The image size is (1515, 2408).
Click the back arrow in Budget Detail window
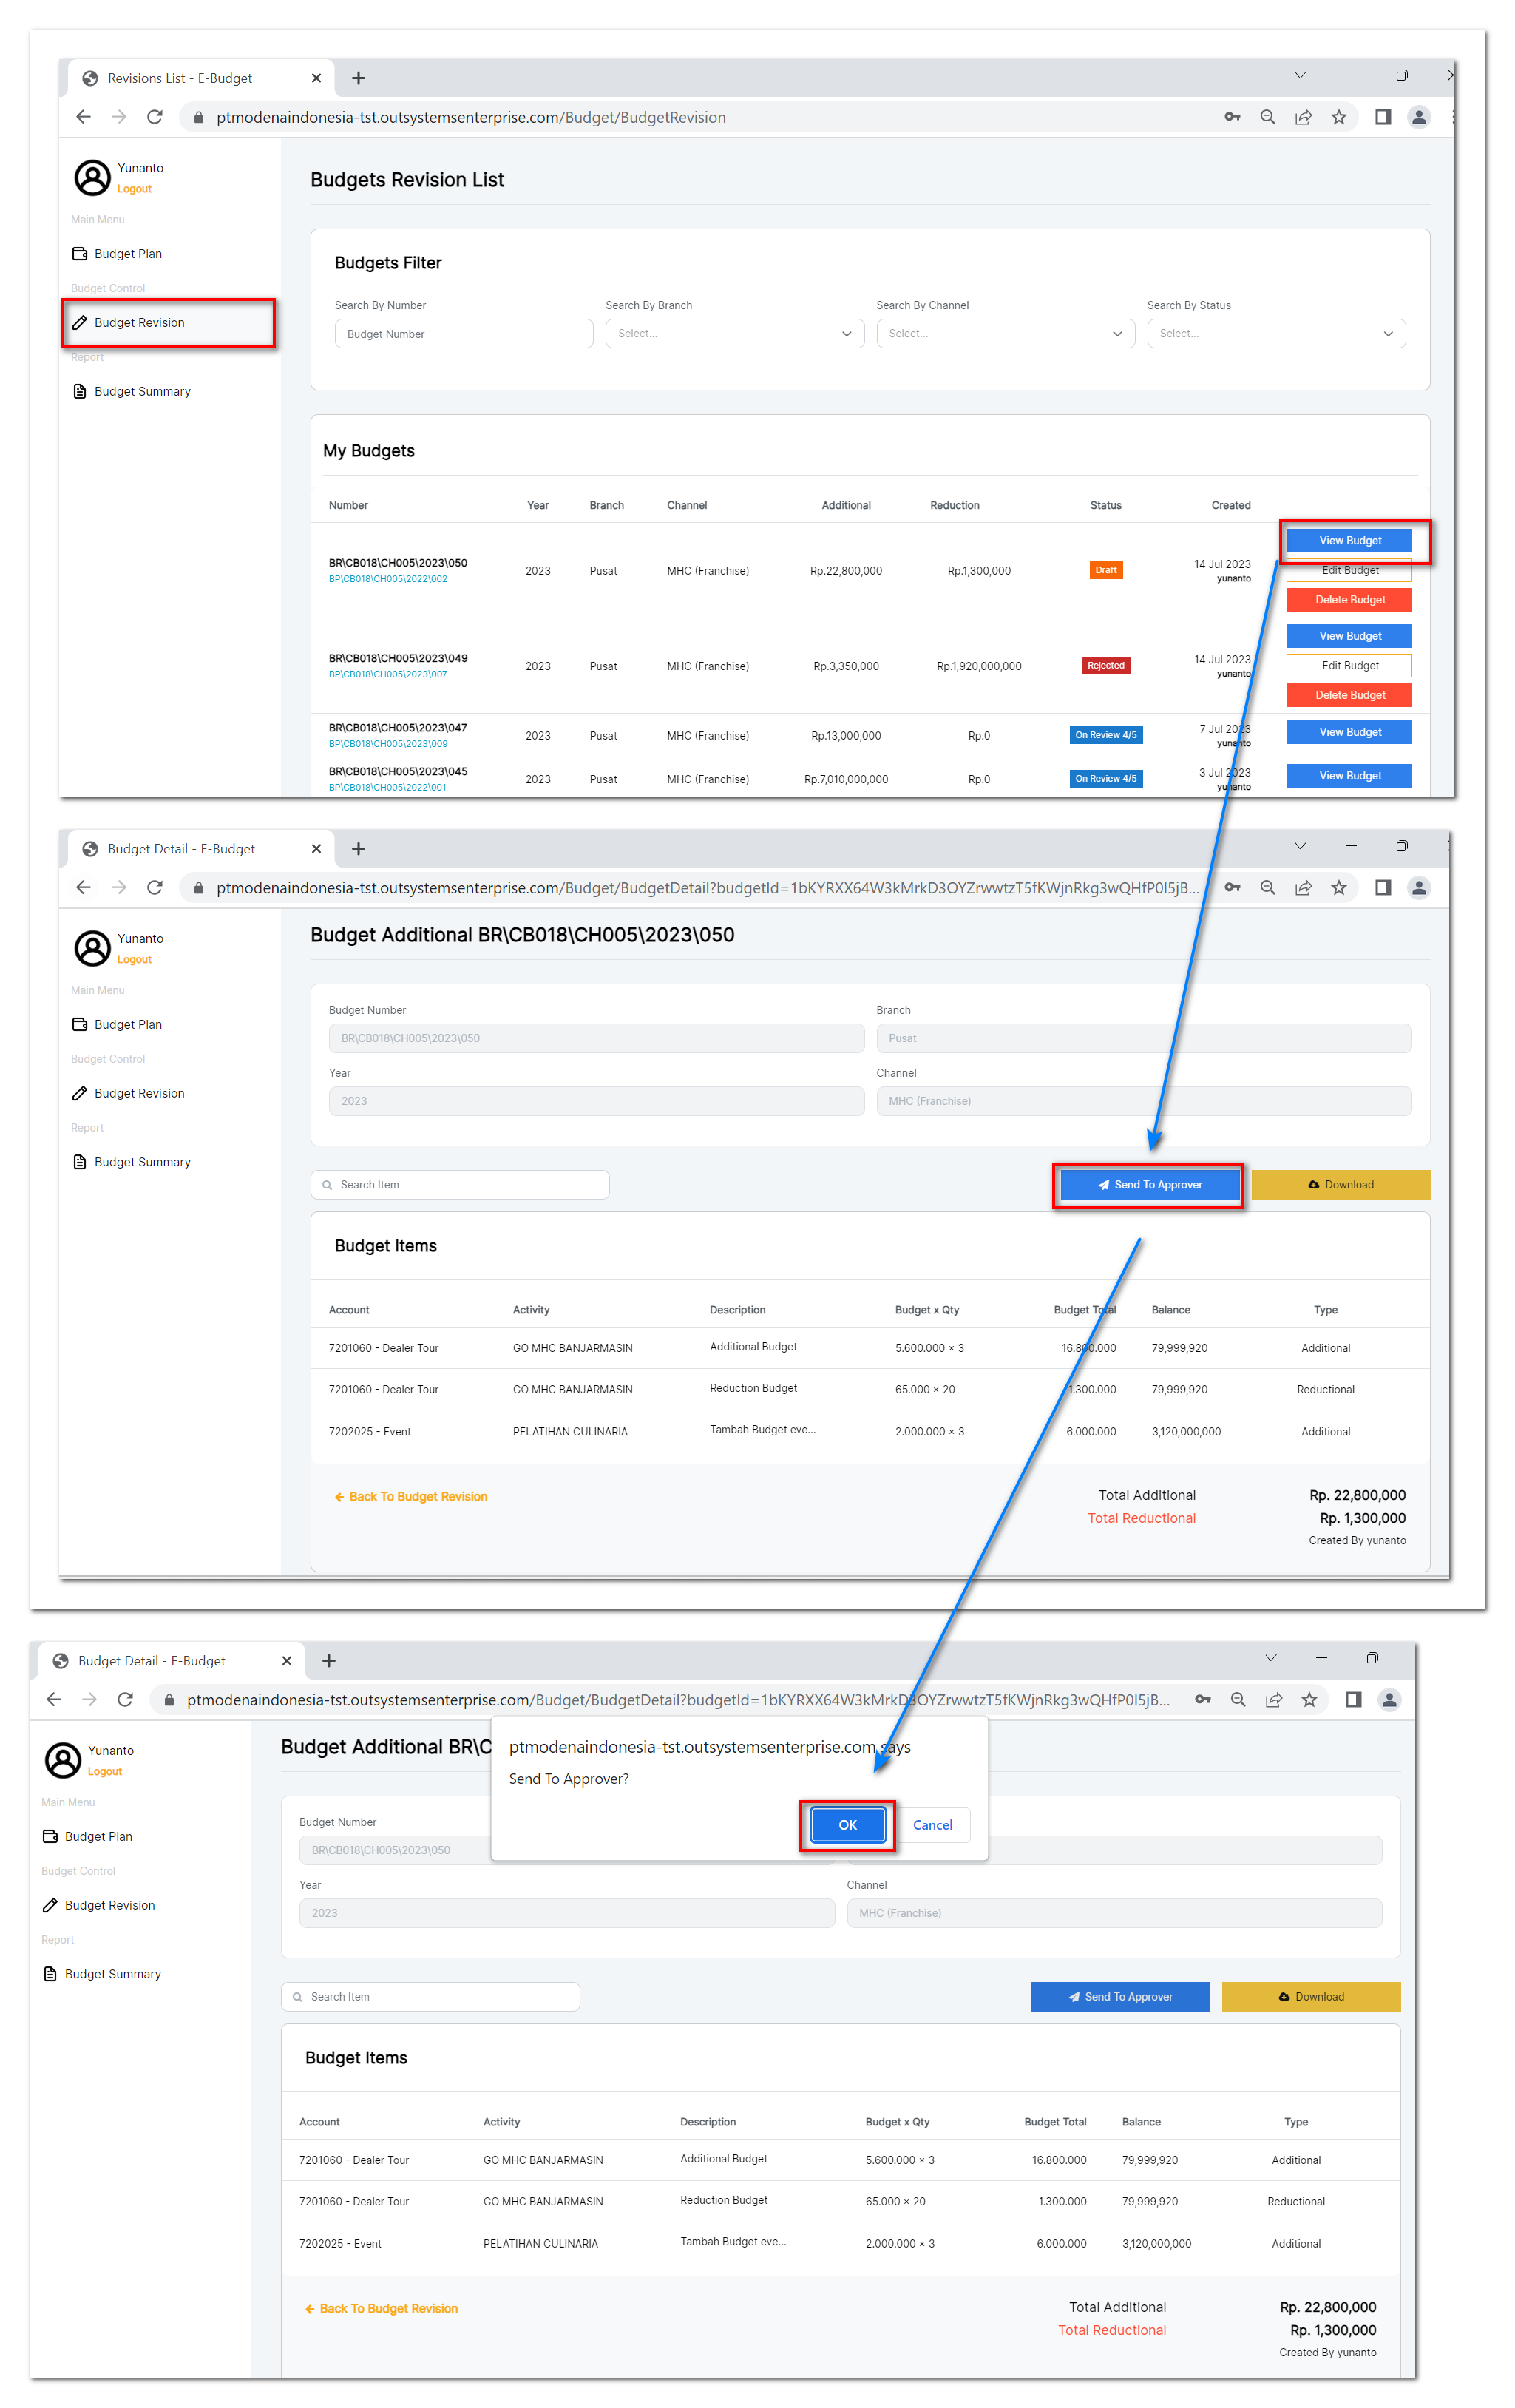pyautogui.click(x=84, y=888)
